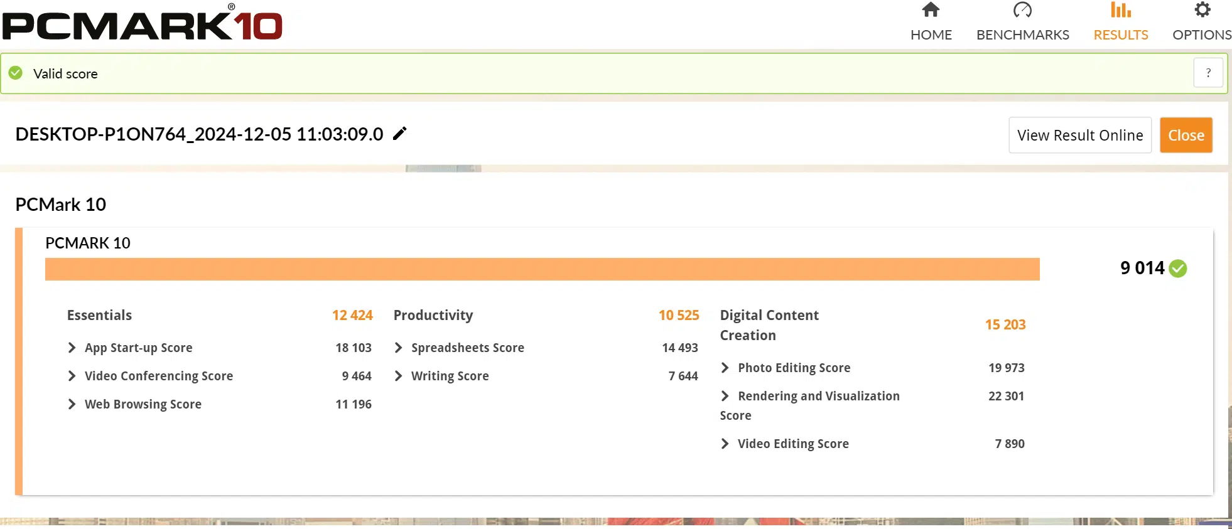Click the Home house icon
Viewport: 1232px width, 529px height.
[931, 9]
